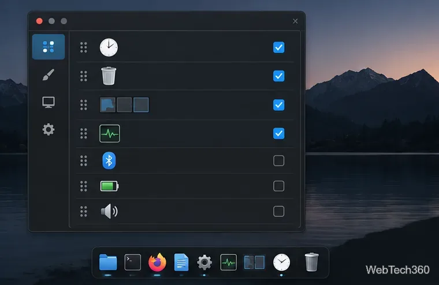Viewport: 439px width, 285px height.
Task: Click the drag handle of volume row
Action: (x=83, y=211)
